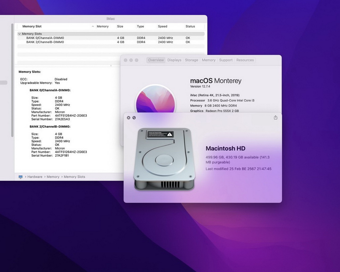Collapse the Memory Slots tree group
The image size is (340, 272).
pos(19,34)
